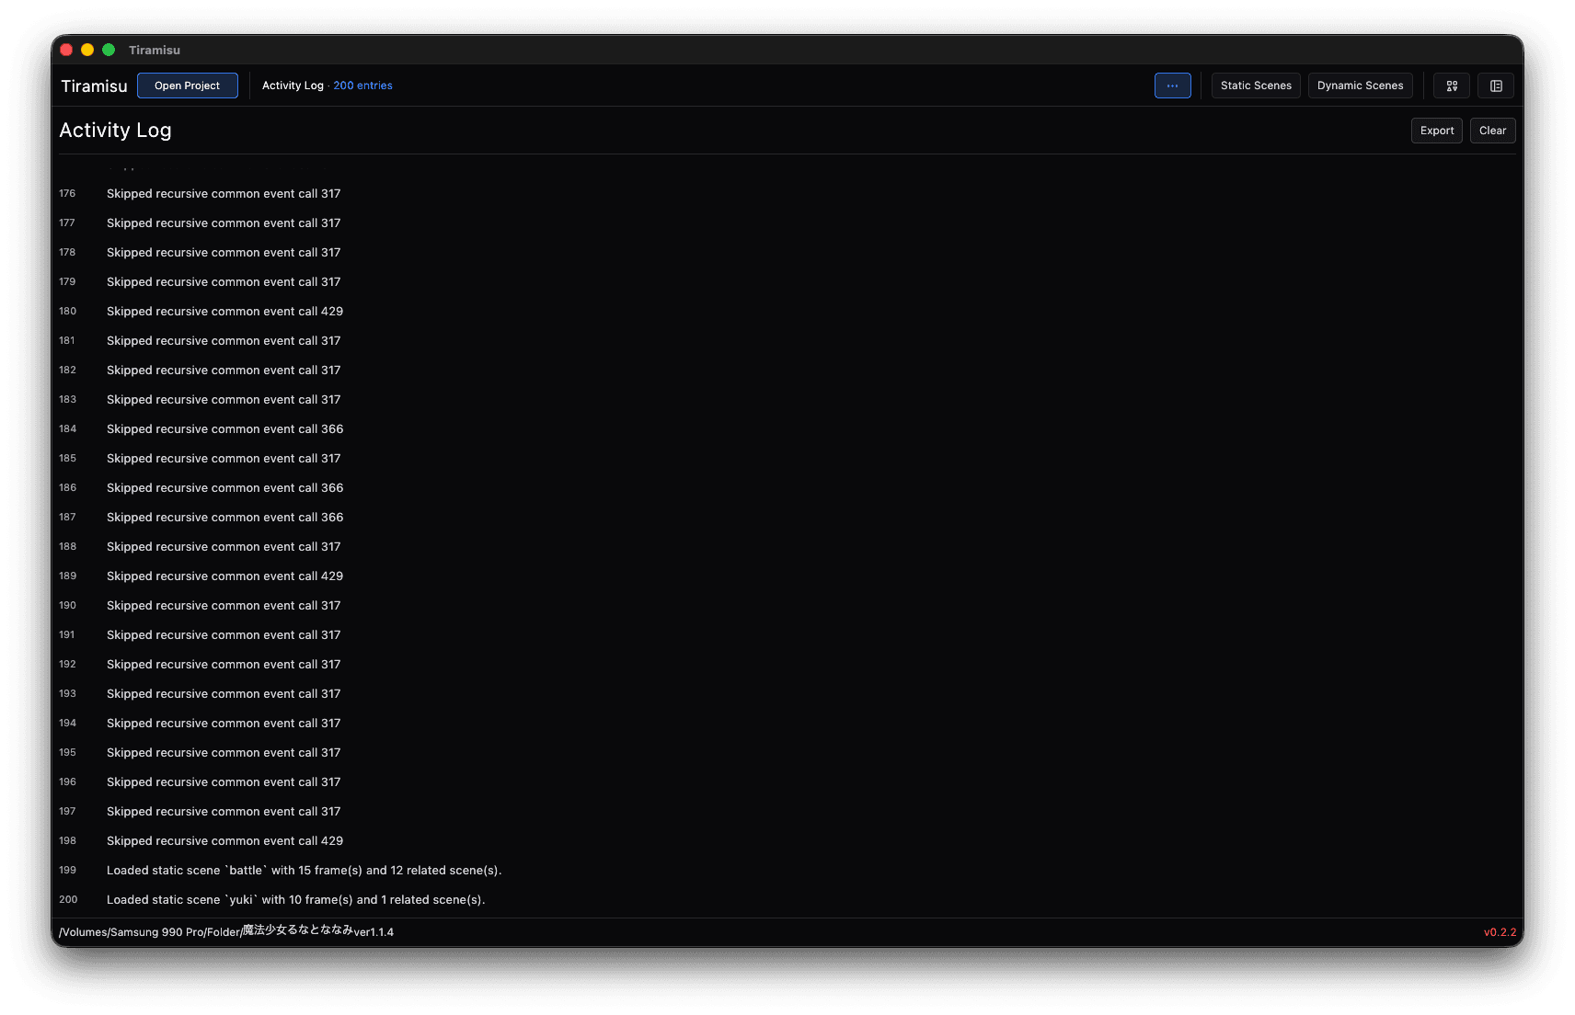Viewport: 1575px width, 1015px height.
Task: Select log entry 176 call 317
Action: [x=787, y=194]
